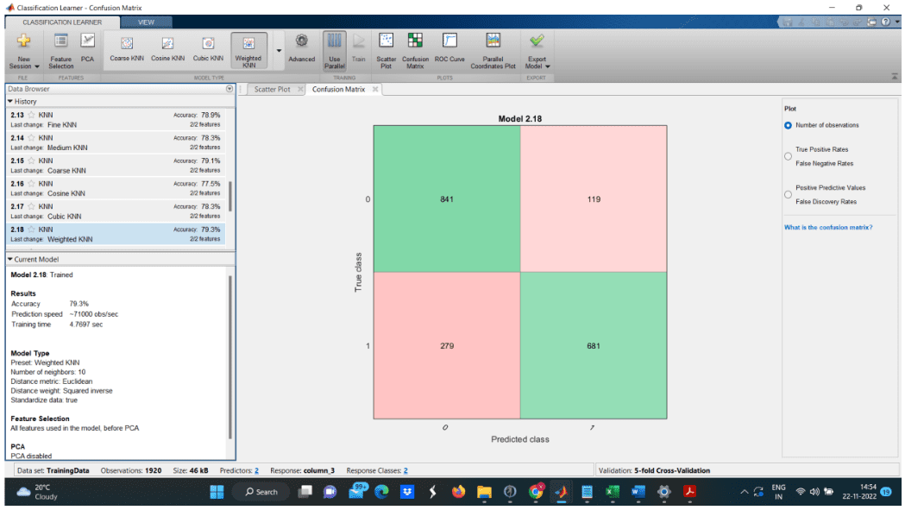The width and height of the screenshot is (905, 510).
Task: Open the ROC Curve plot
Action: coord(449,49)
